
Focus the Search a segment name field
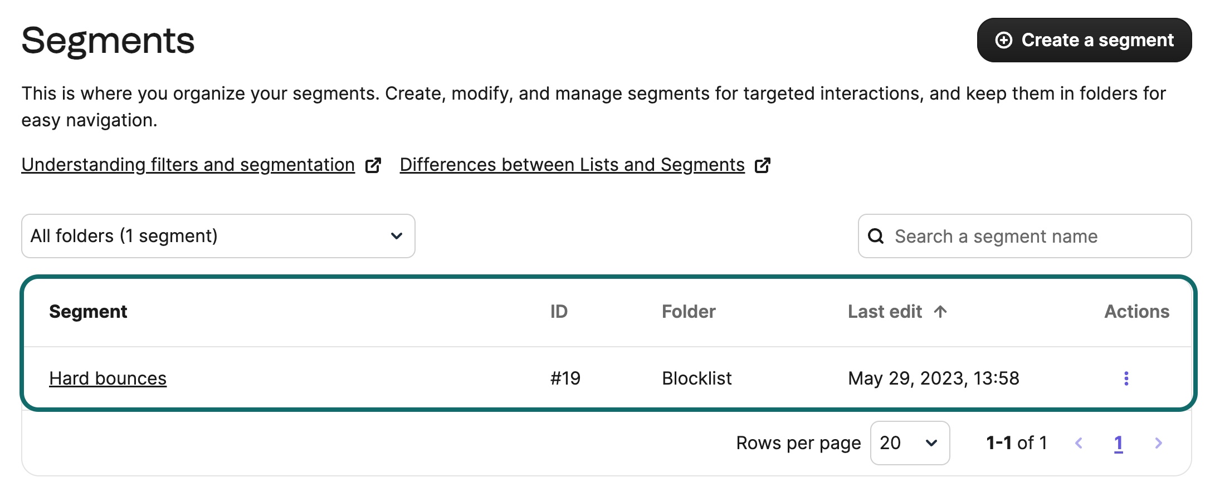tap(1036, 237)
